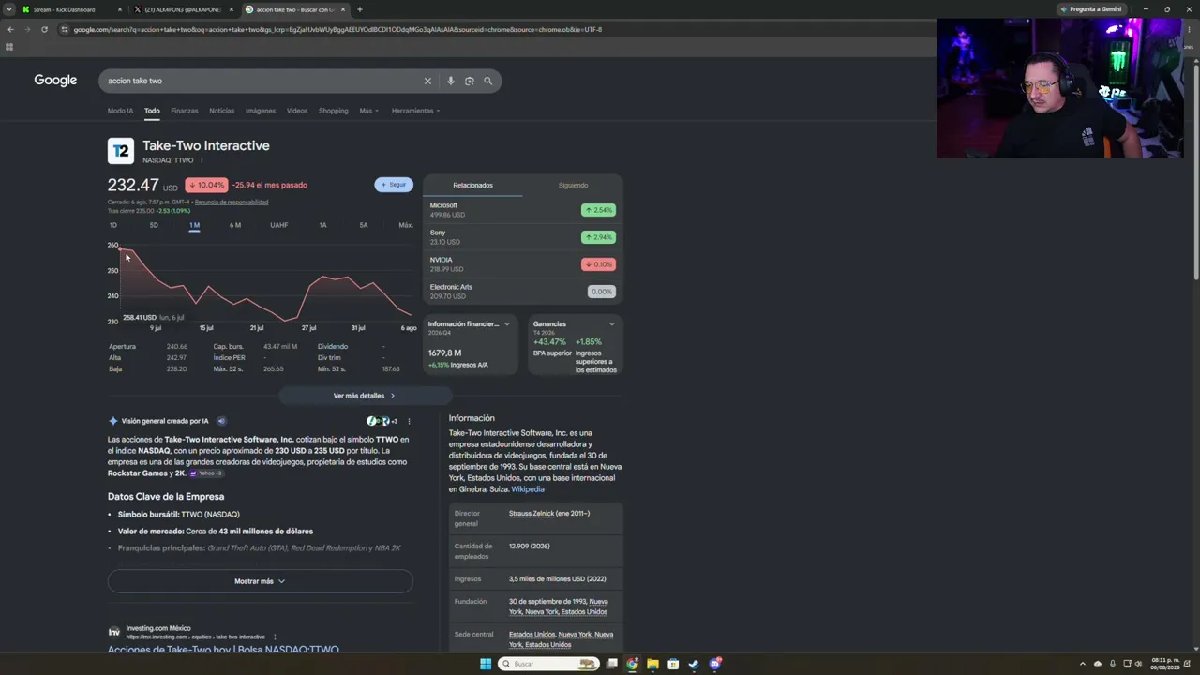Close the Kick Dashboard tab
1200x675 pixels.
(x=120, y=9)
